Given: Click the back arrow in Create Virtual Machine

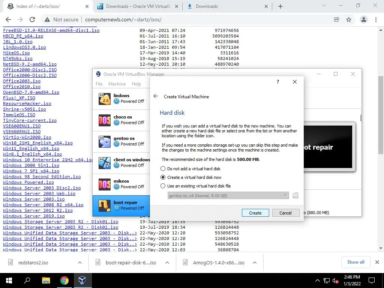Looking at the screenshot, I should pos(156,96).
